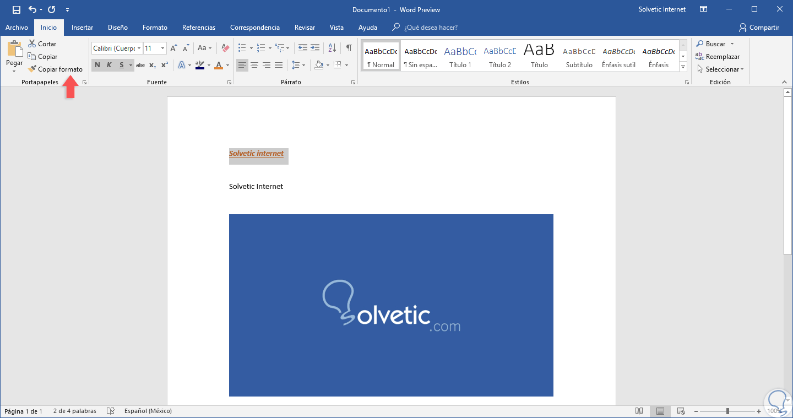
Task: Open the Portapapeles dialog launcher
Action: [84, 83]
